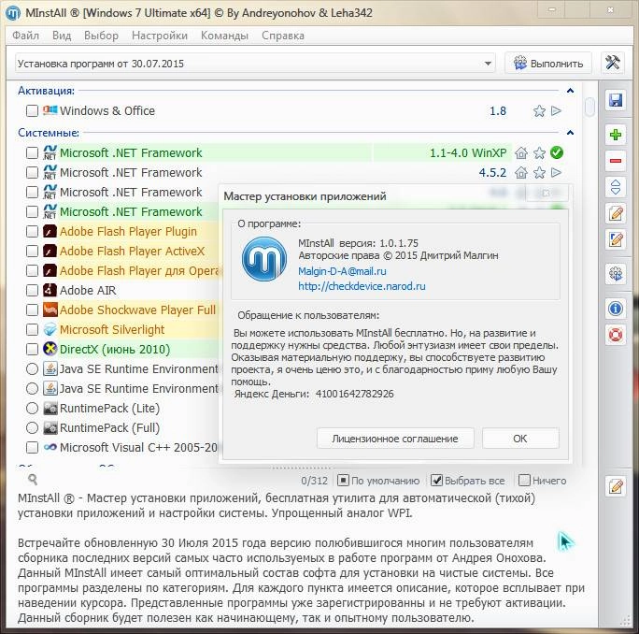Click the 'Выполнить' button
Viewport: 639px width, 634px height.
pos(548,64)
